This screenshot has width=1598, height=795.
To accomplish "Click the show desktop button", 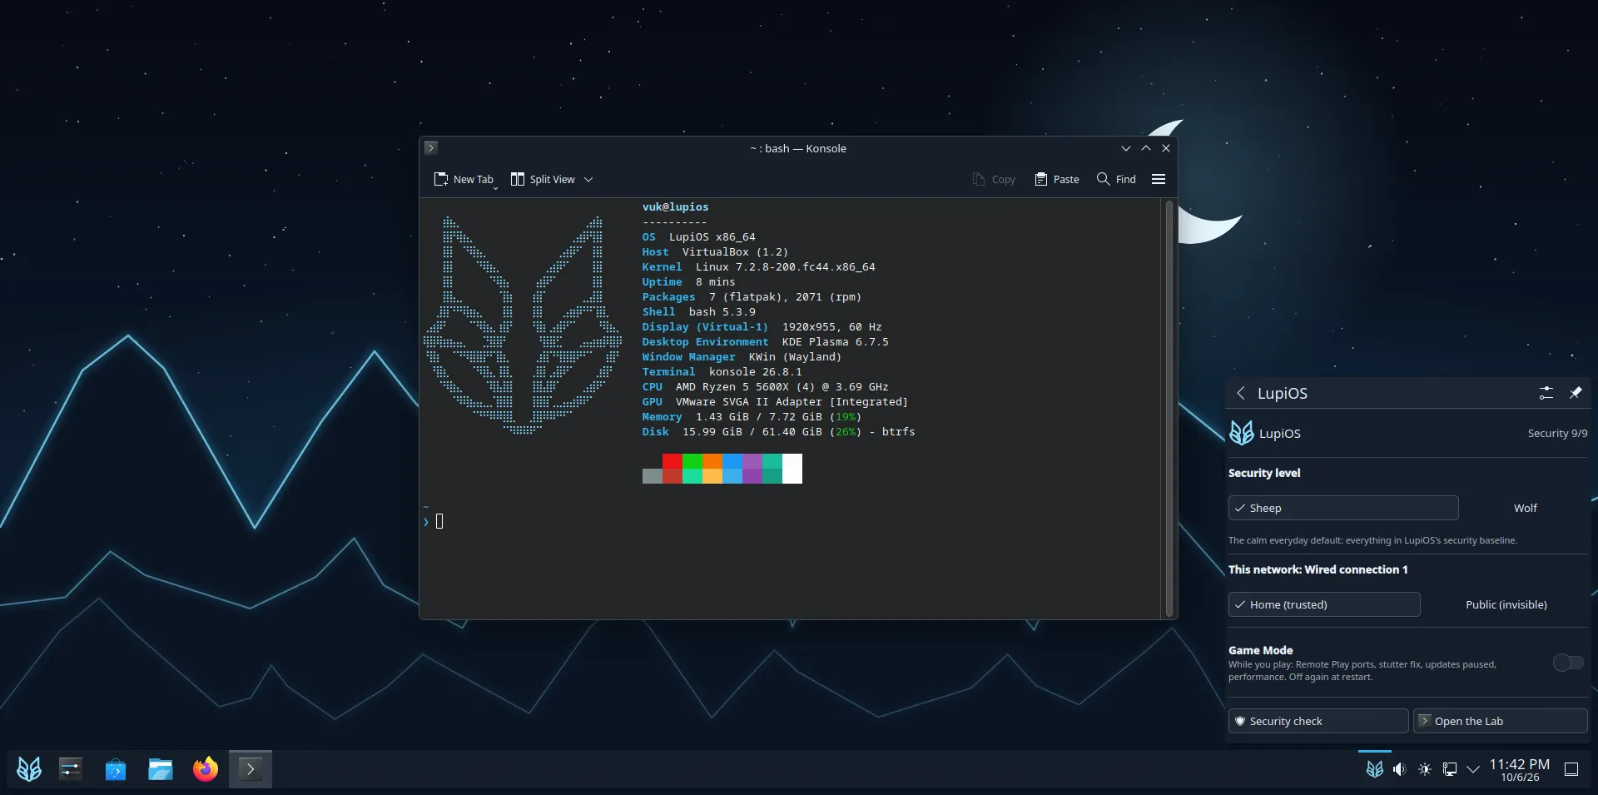I will point(1571,769).
